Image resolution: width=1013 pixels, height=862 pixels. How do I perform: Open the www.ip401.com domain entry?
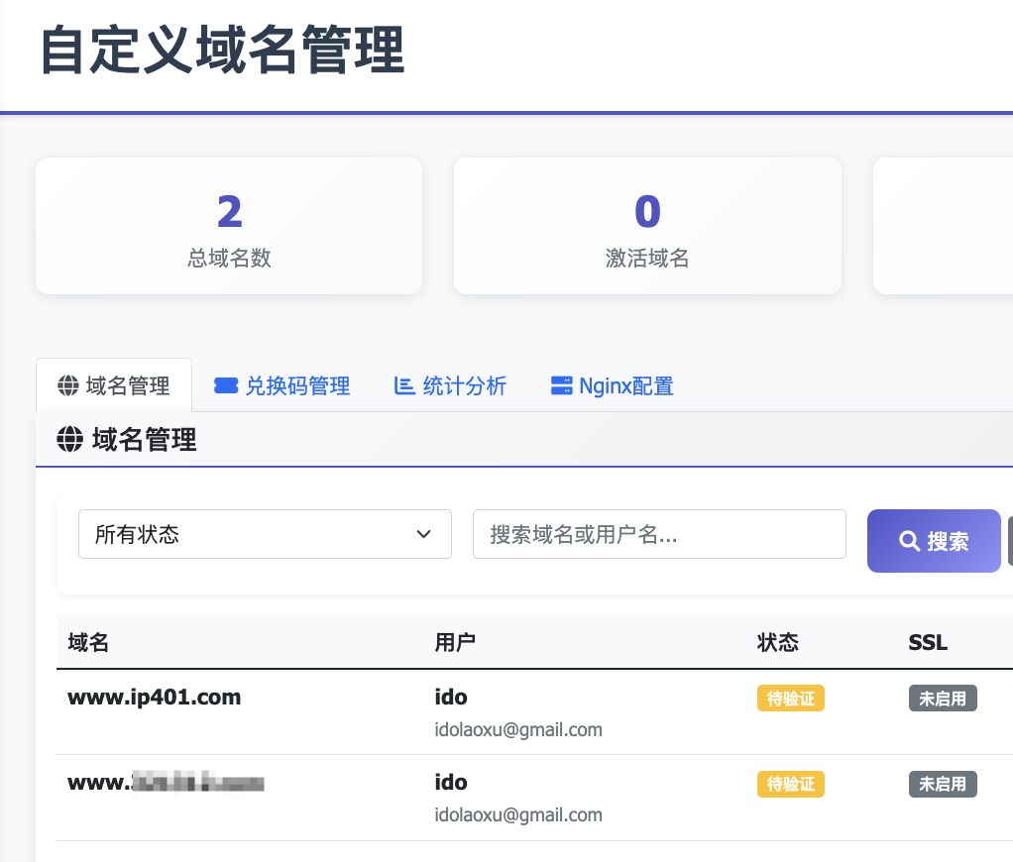click(155, 698)
